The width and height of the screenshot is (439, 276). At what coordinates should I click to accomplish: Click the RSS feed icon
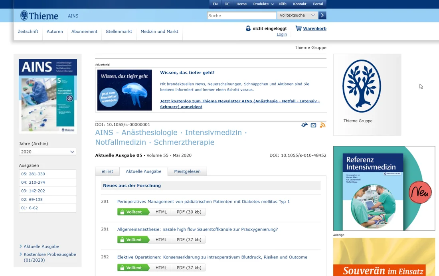[322, 125]
